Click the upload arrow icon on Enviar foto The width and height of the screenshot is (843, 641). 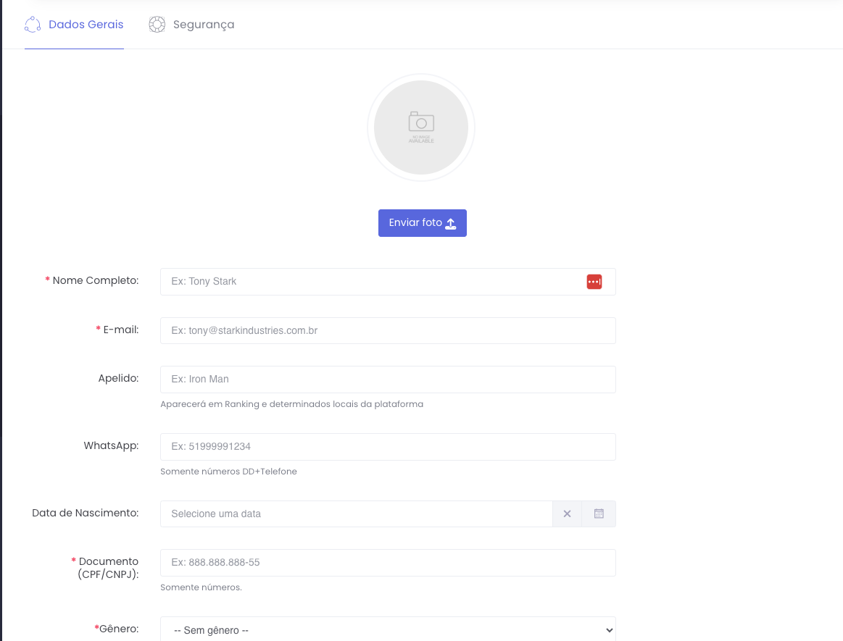tap(451, 223)
